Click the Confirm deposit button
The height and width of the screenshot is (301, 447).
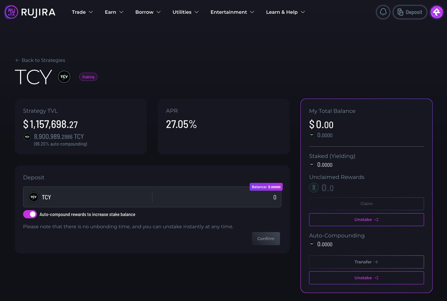(x=266, y=238)
